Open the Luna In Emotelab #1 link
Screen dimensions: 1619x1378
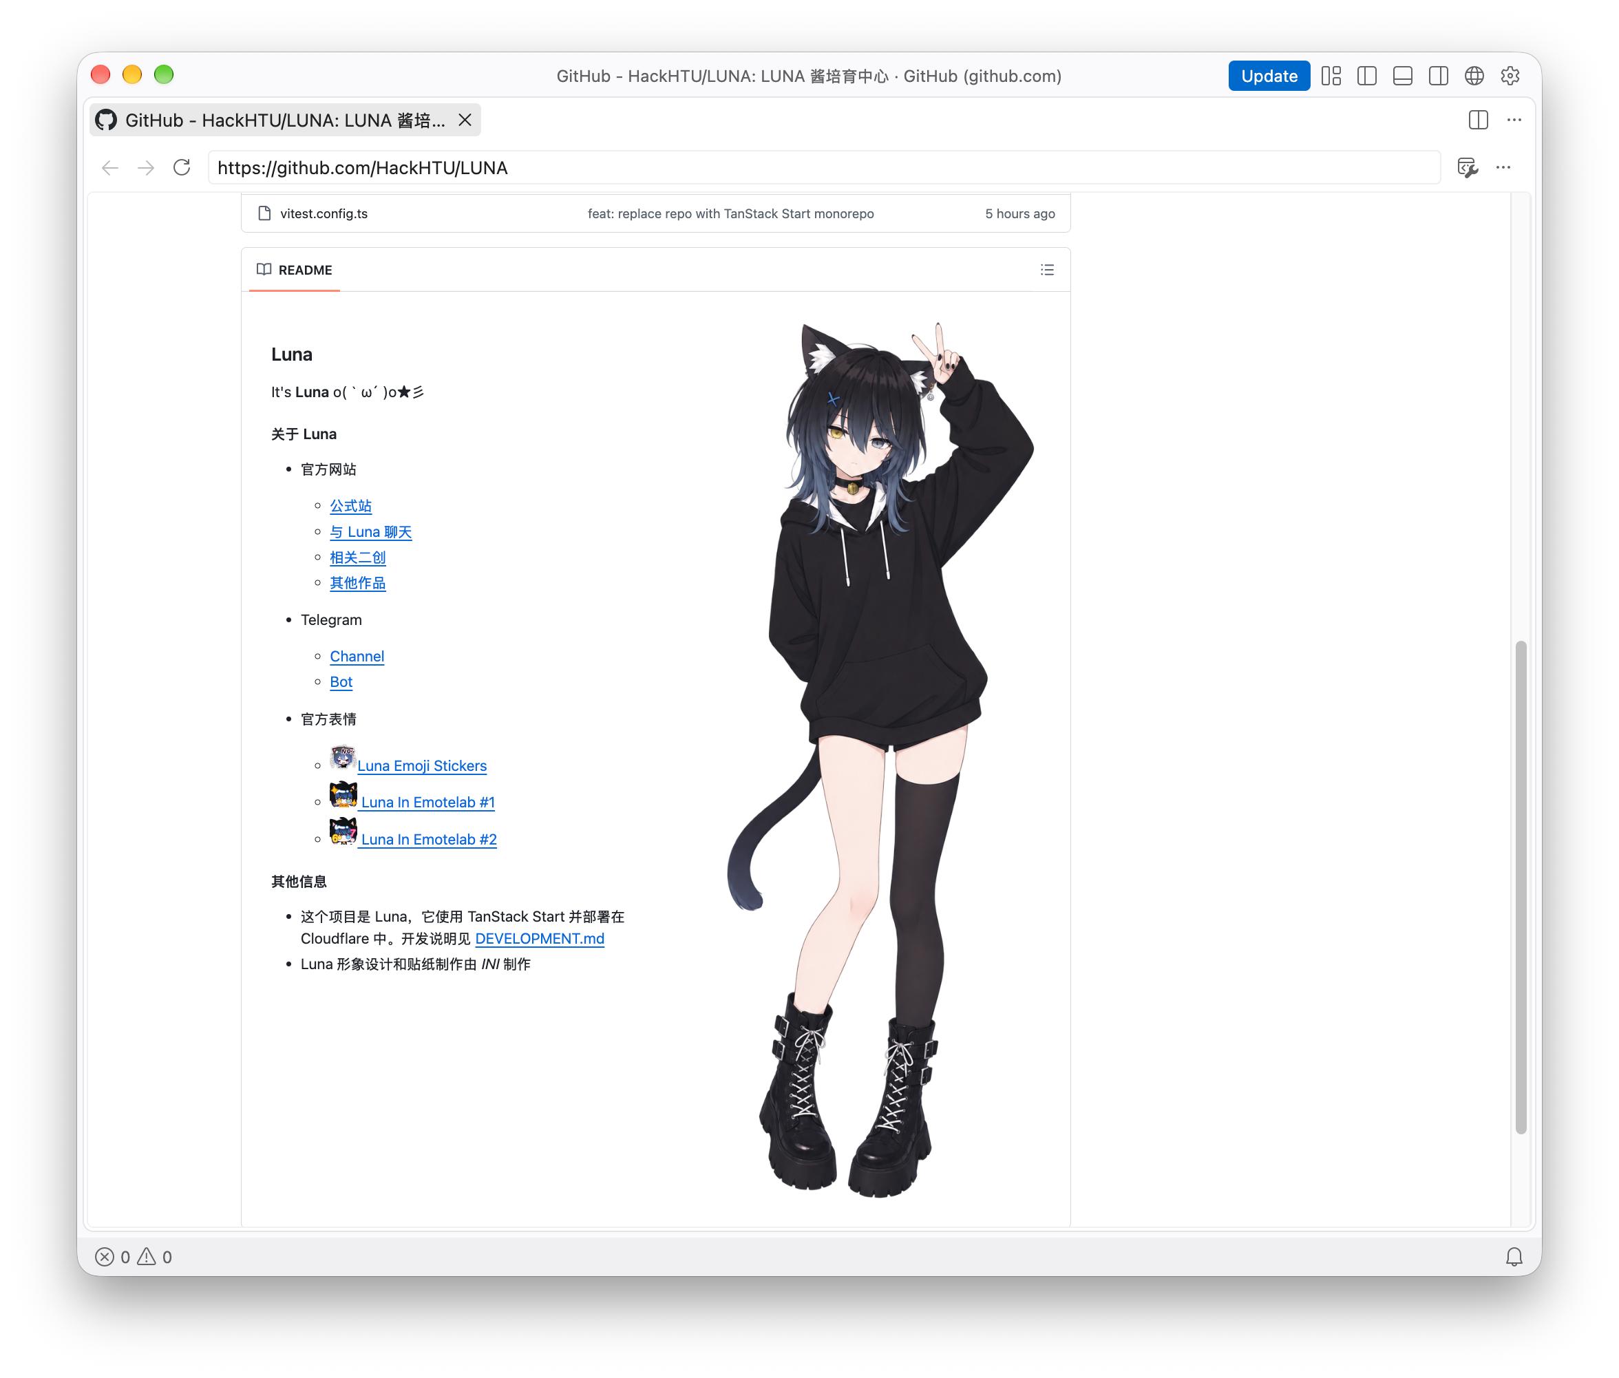[x=428, y=803]
